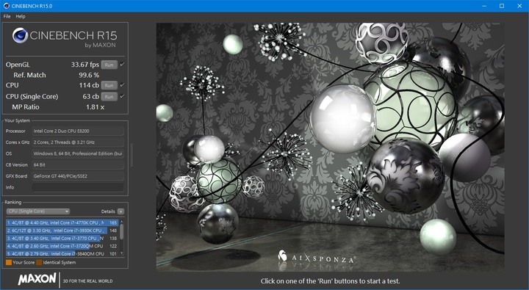Click the panel splitter handle beside system info

(x=132, y=155)
